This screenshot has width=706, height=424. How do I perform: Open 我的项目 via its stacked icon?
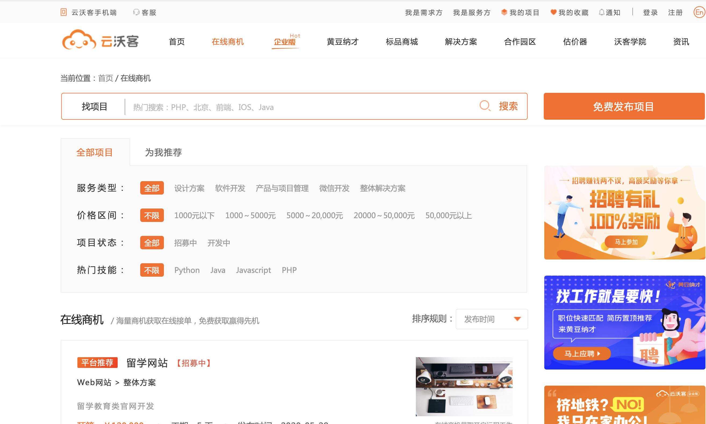(504, 12)
